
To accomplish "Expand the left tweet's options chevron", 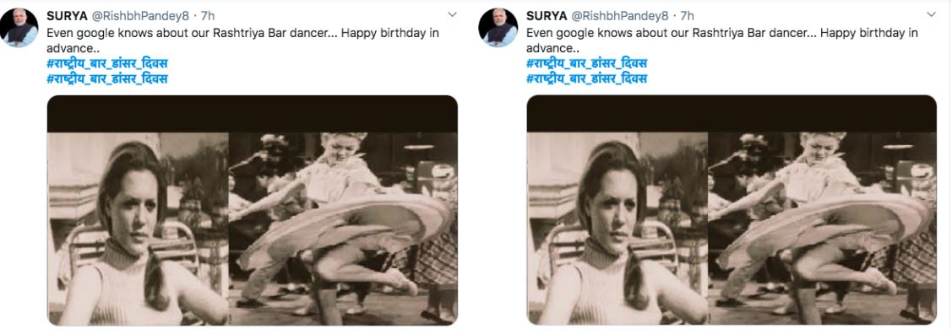I will (x=452, y=14).
